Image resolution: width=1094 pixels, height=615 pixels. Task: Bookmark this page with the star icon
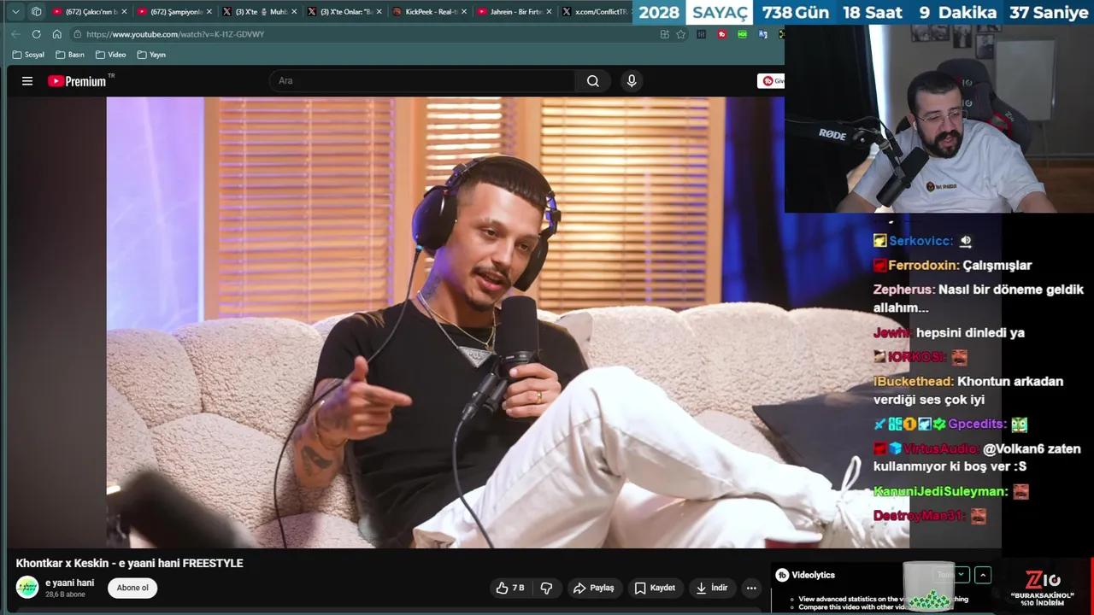click(x=681, y=34)
